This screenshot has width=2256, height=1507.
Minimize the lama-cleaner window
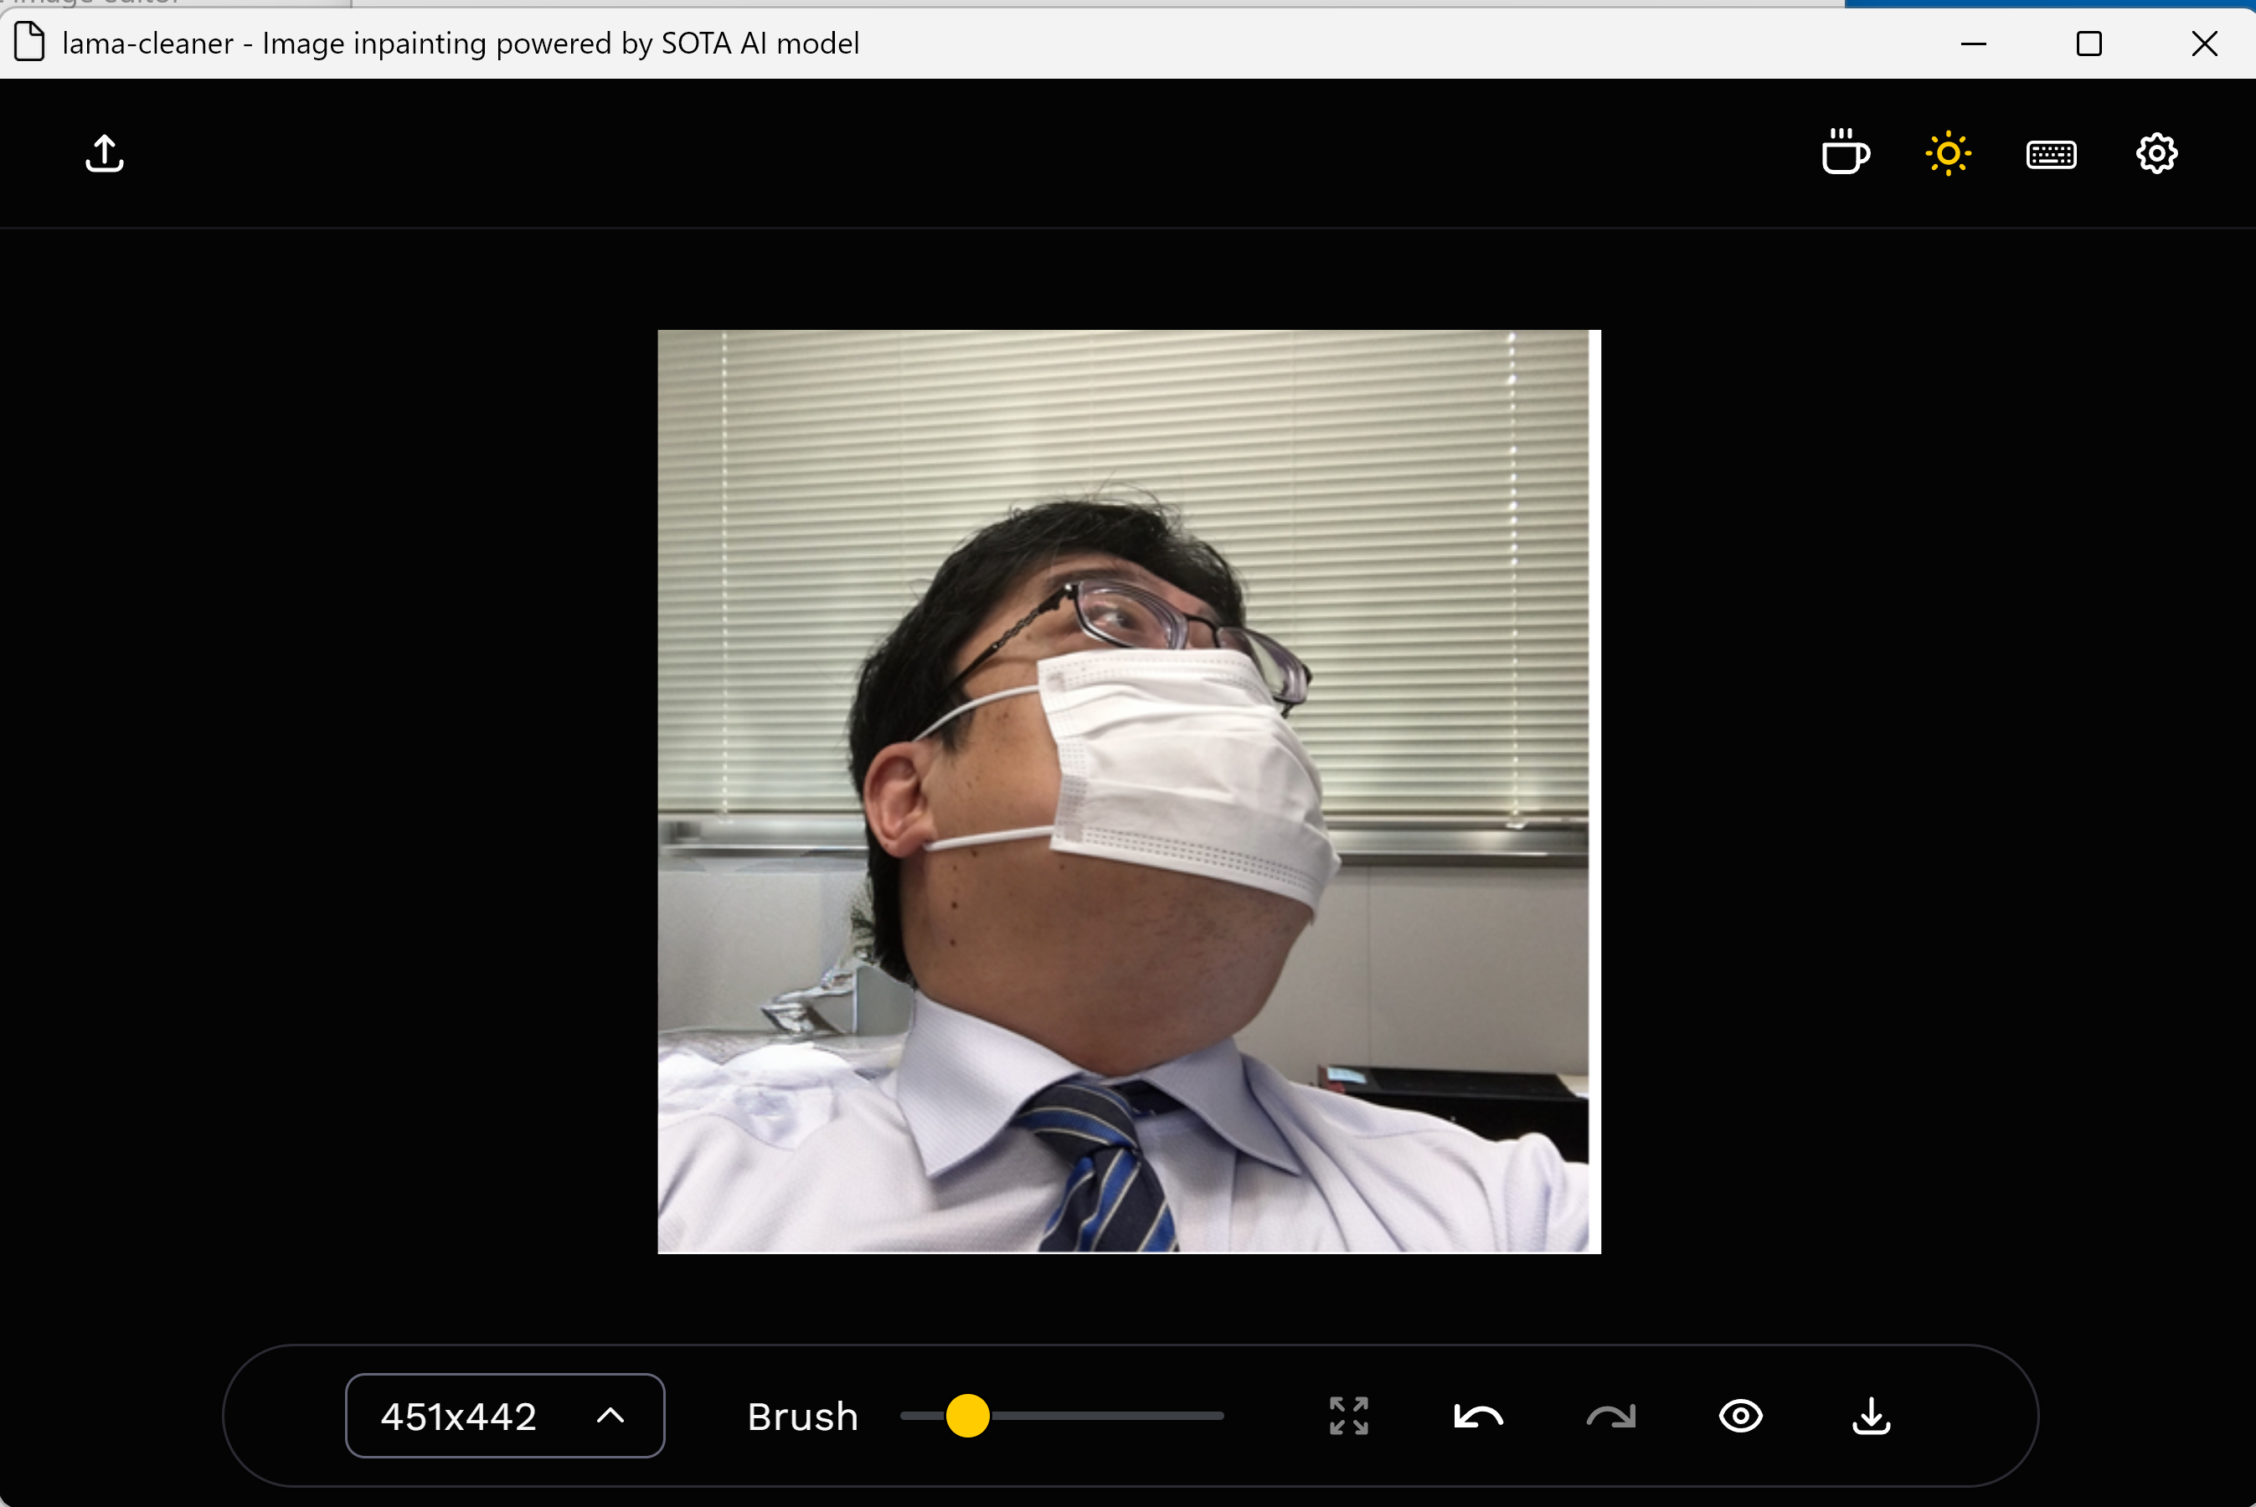coord(1972,44)
